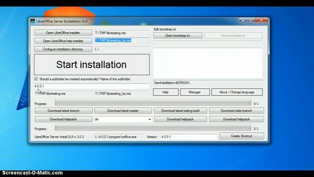Click the installation directory field L:\
Screen dimensions: 314x177
pyautogui.click(x=122, y=49)
